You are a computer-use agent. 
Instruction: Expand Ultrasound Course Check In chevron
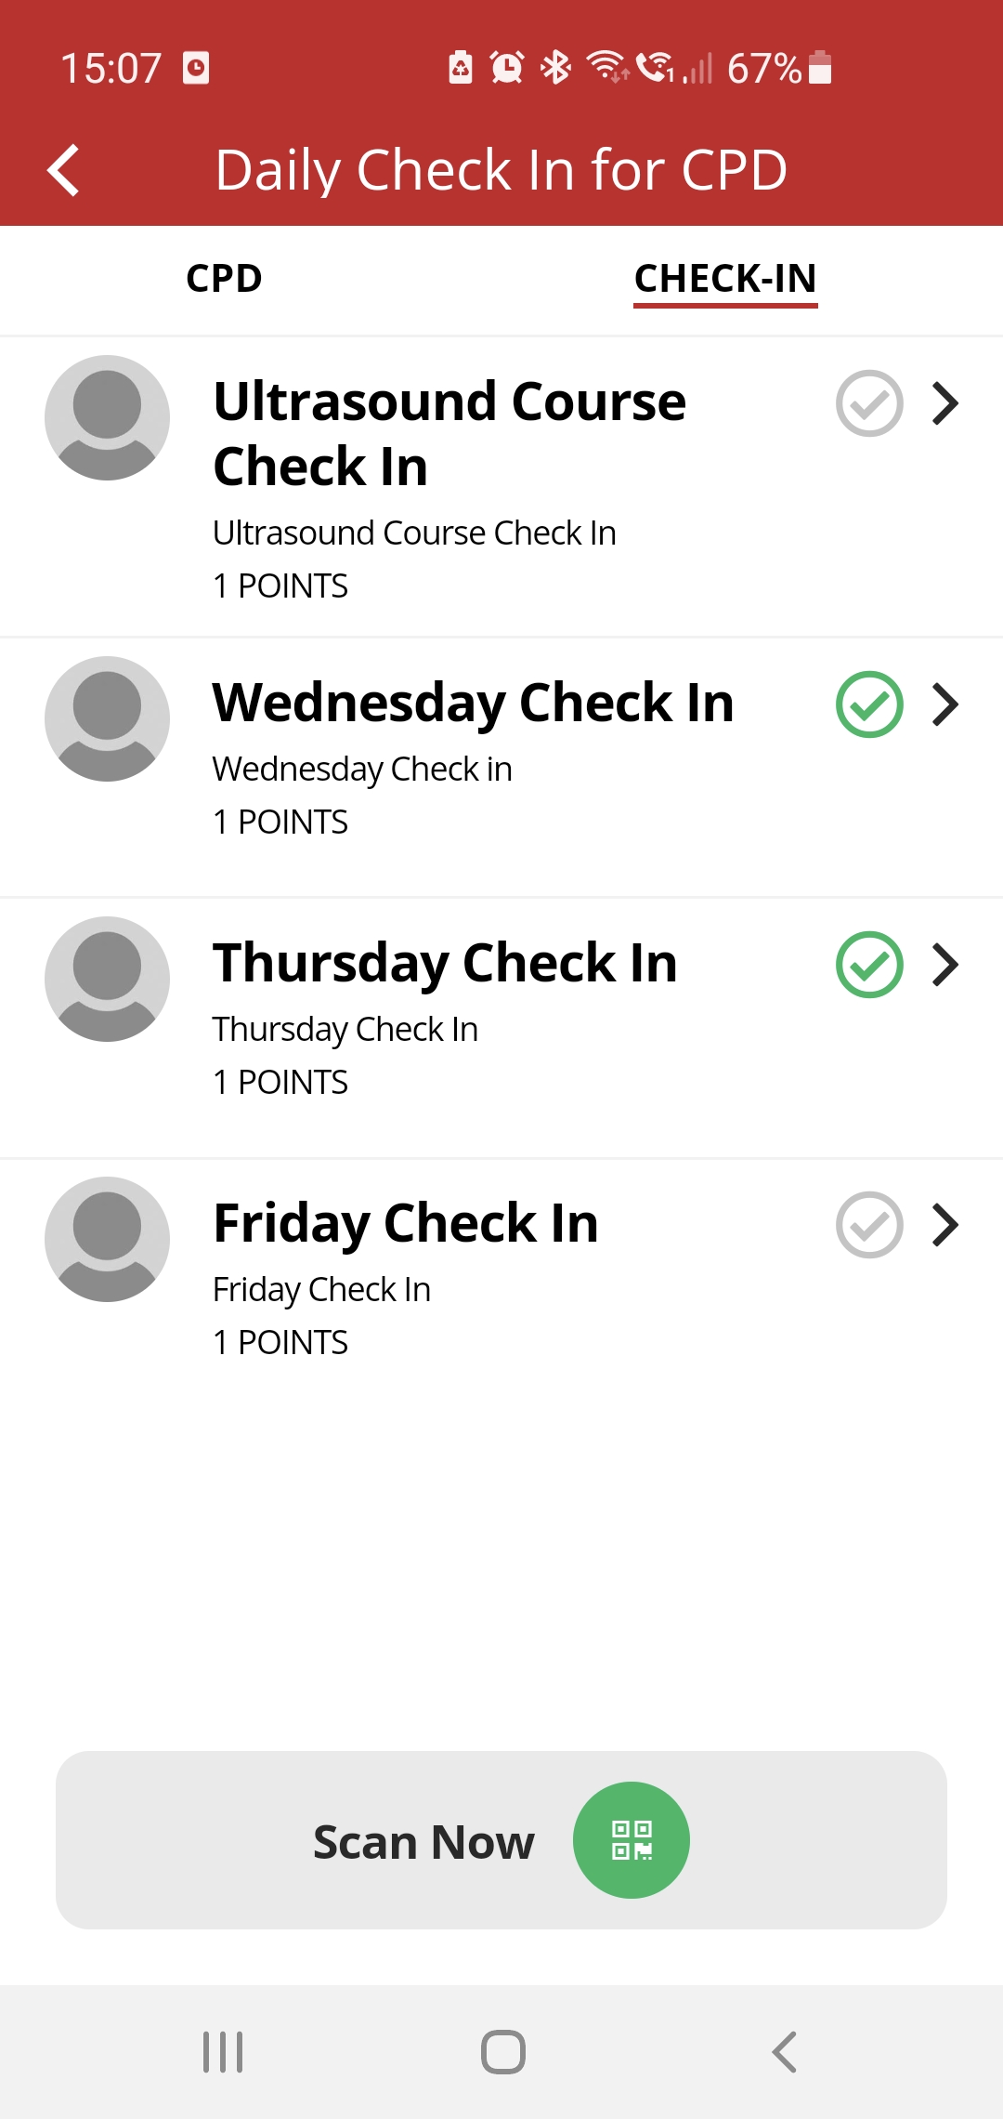tap(945, 403)
